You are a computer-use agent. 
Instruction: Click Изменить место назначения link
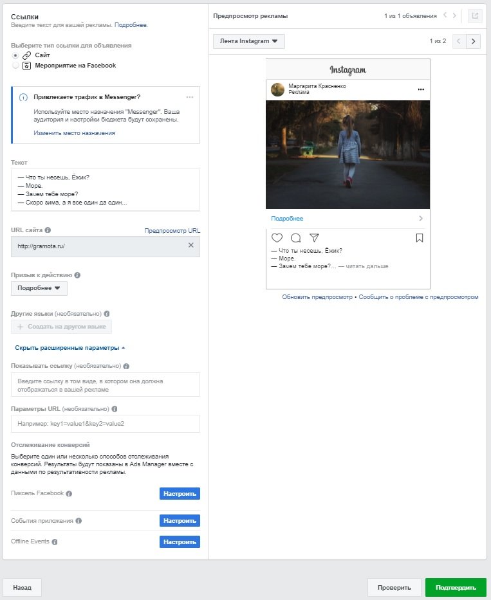[x=74, y=133]
